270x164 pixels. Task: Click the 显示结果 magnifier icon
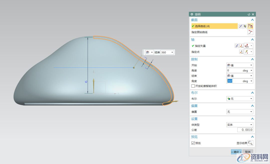click(250, 143)
